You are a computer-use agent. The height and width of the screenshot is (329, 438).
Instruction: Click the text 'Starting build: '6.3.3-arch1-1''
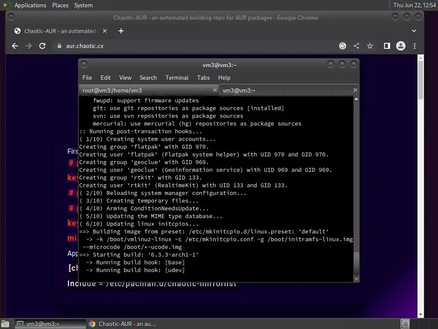[145, 255]
